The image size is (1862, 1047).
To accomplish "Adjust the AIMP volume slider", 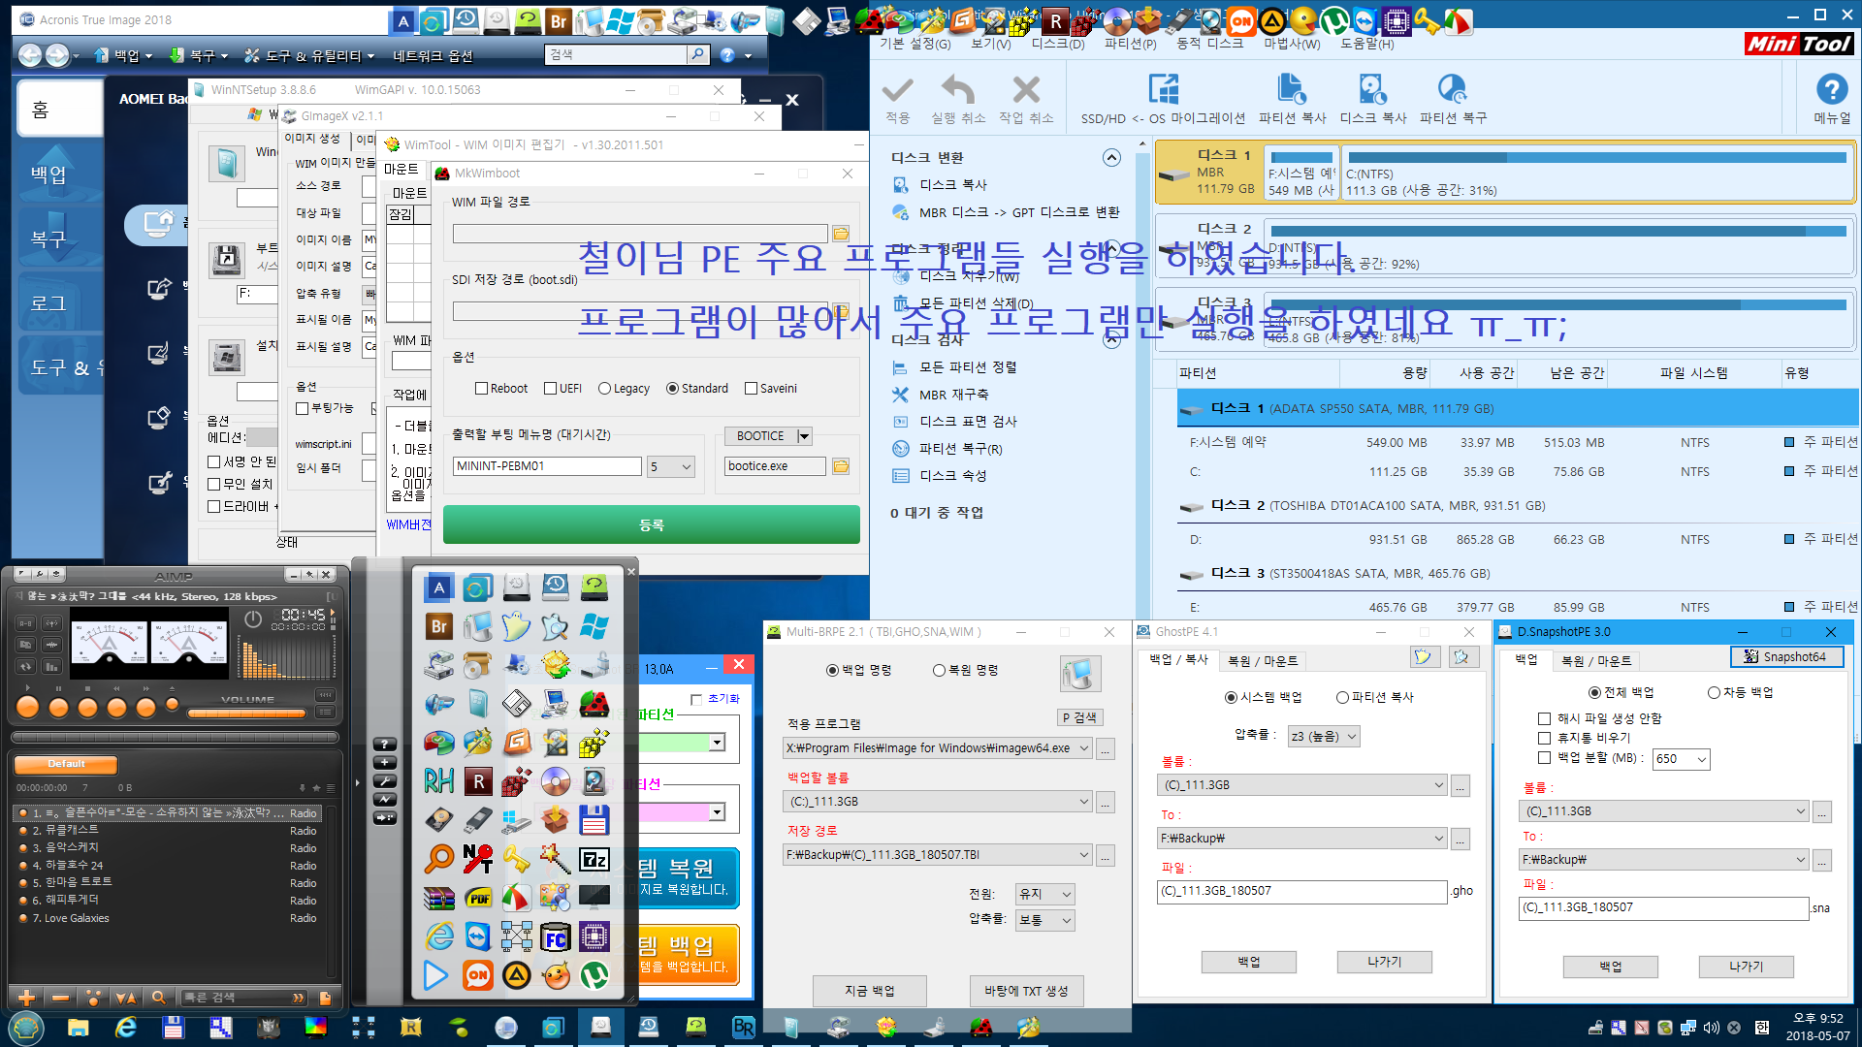I will pyautogui.click(x=247, y=714).
